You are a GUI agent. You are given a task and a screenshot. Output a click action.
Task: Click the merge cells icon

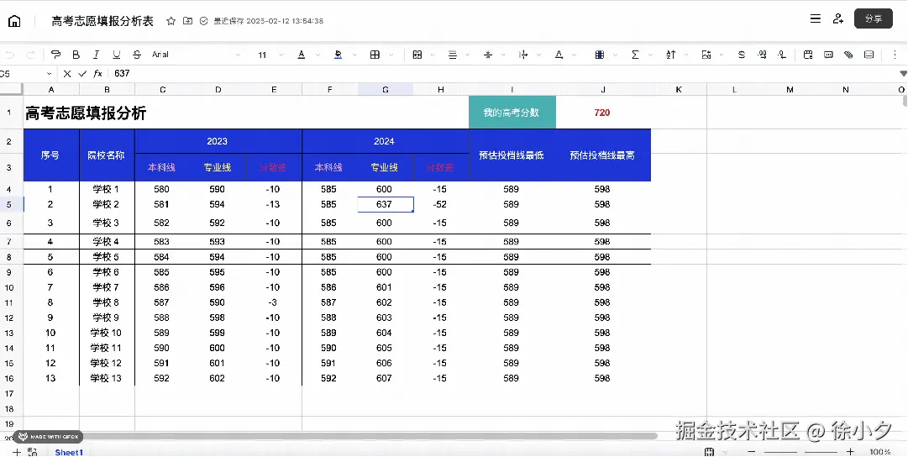[417, 55]
